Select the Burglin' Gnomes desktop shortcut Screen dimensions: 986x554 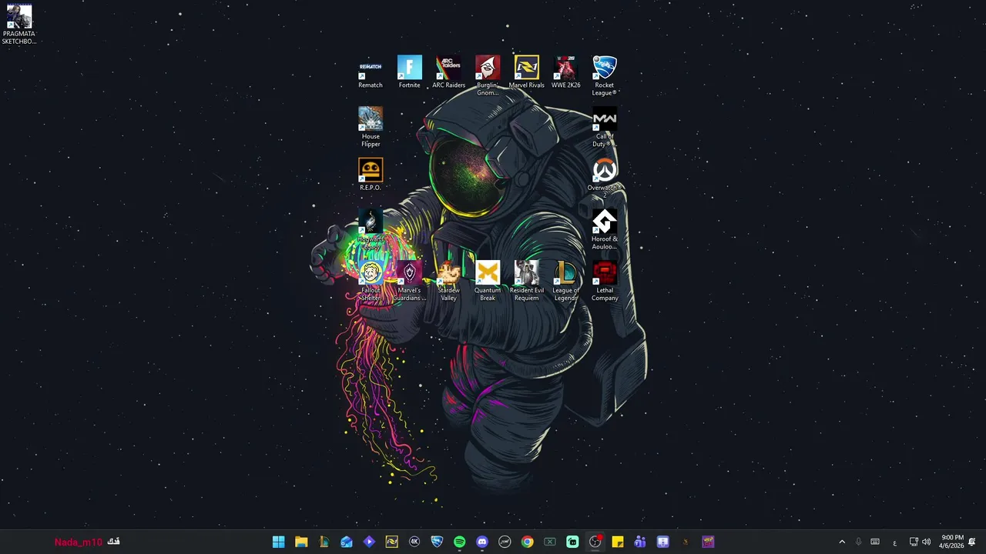(488, 76)
